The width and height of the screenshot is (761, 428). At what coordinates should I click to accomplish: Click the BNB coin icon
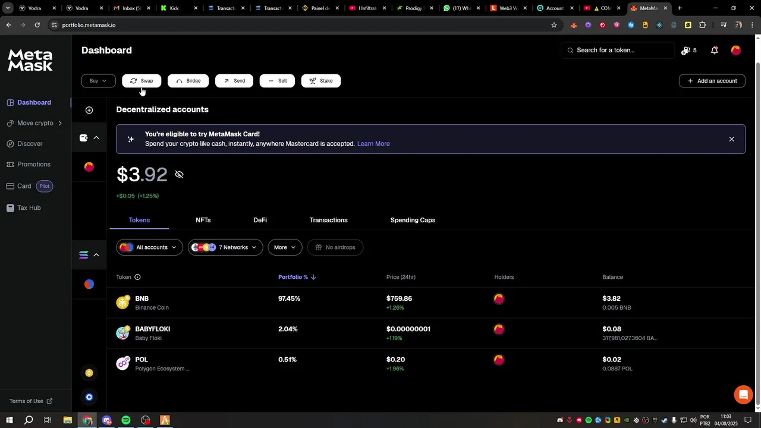(123, 303)
